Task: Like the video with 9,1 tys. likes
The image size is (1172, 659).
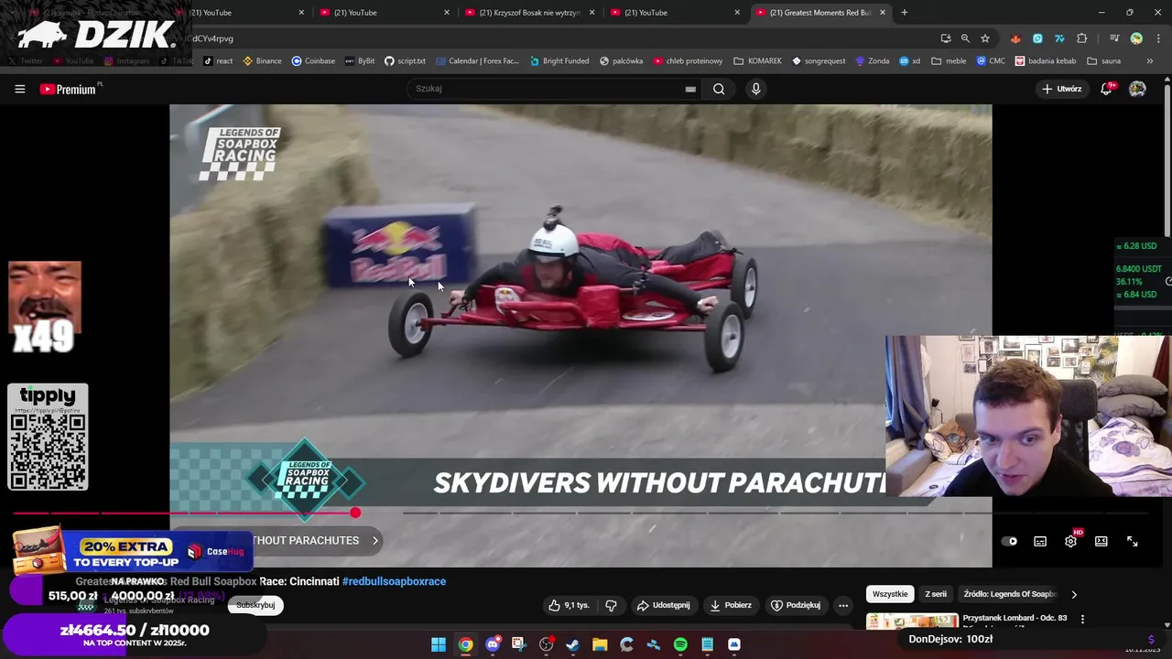Action: pyautogui.click(x=569, y=605)
